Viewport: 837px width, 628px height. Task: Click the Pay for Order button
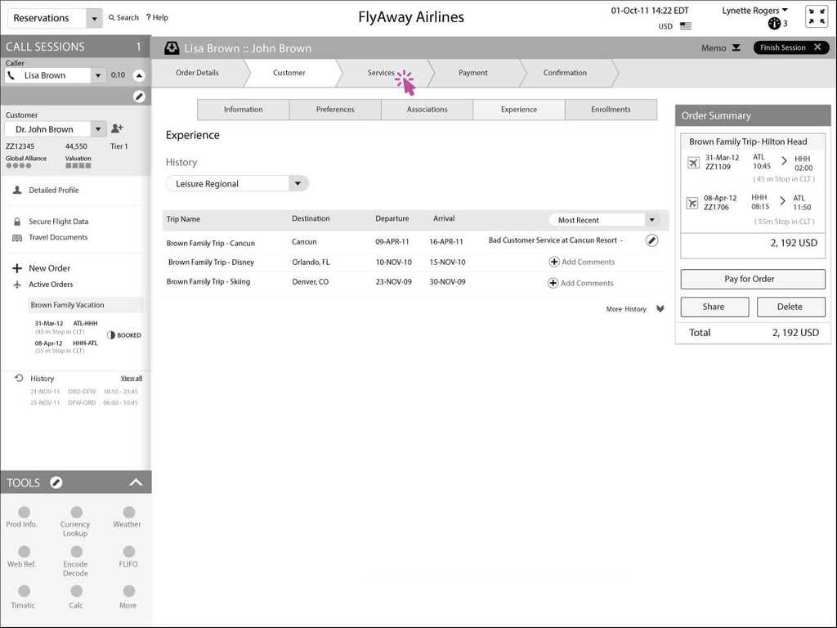[752, 280]
